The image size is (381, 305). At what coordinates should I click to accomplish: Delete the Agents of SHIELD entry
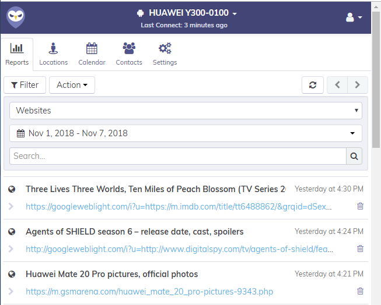click(360, 249)
